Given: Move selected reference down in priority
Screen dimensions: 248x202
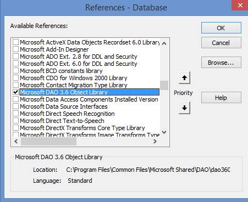Looking at the screenshot, I should coord(184,108).
